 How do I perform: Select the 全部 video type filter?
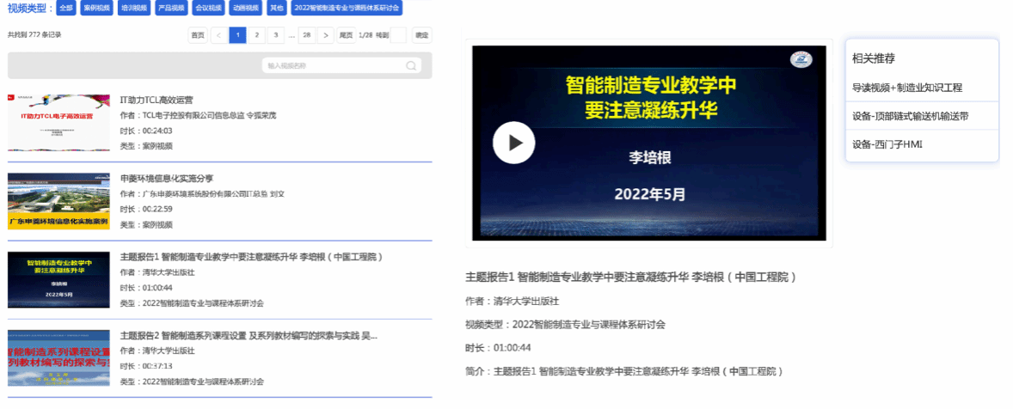tap(66, 9)
